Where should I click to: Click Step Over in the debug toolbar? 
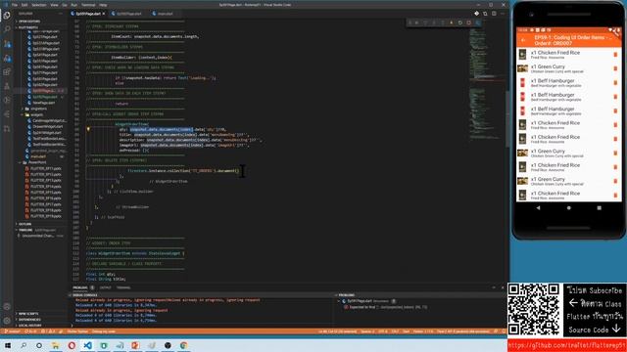coord(425,22)
